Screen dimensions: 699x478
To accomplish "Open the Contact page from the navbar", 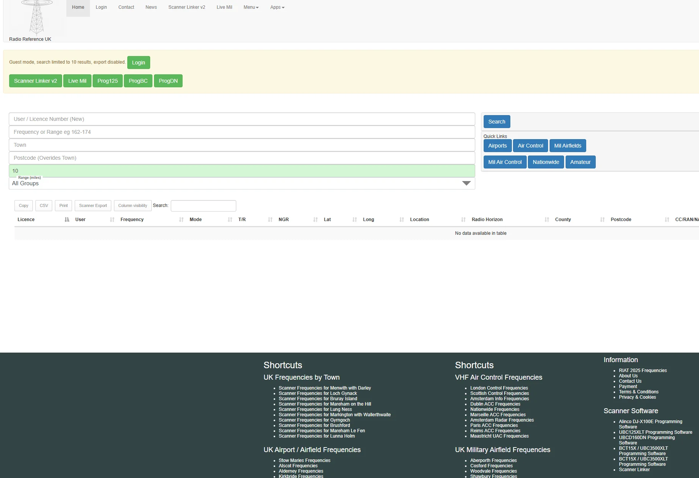I will pyautogui.click(x=126, y=7).
